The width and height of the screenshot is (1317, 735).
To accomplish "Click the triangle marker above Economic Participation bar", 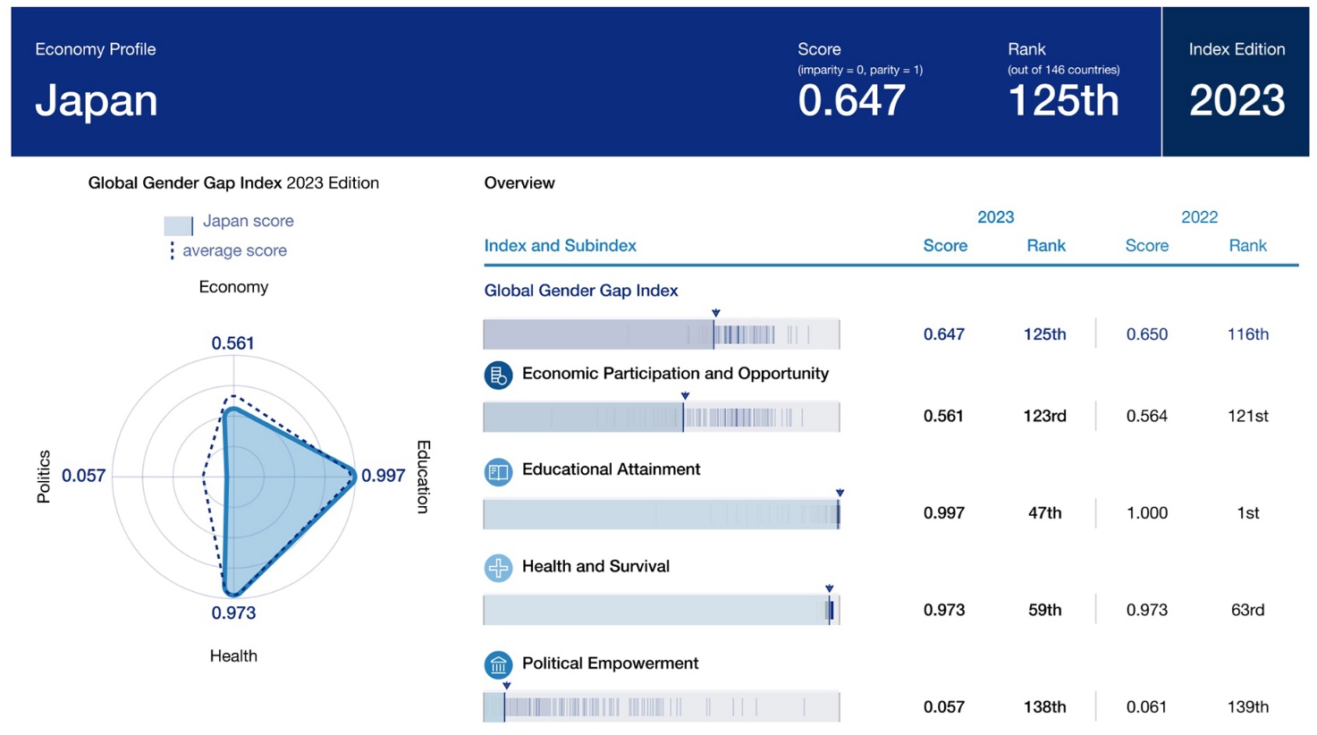I will tap(685, 395).
